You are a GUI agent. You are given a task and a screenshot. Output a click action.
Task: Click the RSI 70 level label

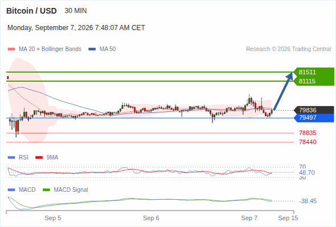[x=302, y=167]
